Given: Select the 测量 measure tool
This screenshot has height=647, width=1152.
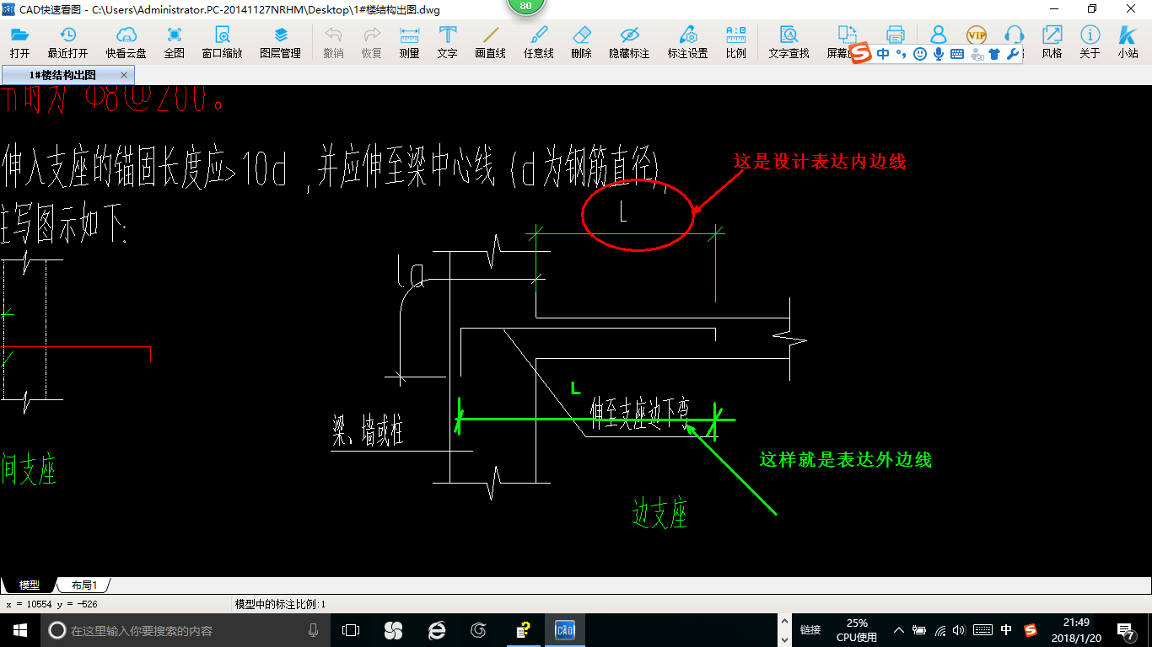Looking at the screenshot, I should click(x=409, y=42).
